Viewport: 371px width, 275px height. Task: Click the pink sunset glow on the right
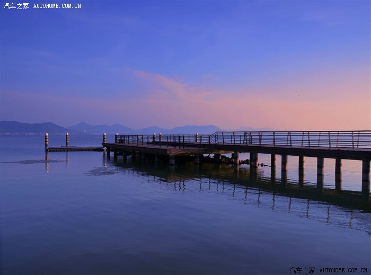tap(329, 106)
